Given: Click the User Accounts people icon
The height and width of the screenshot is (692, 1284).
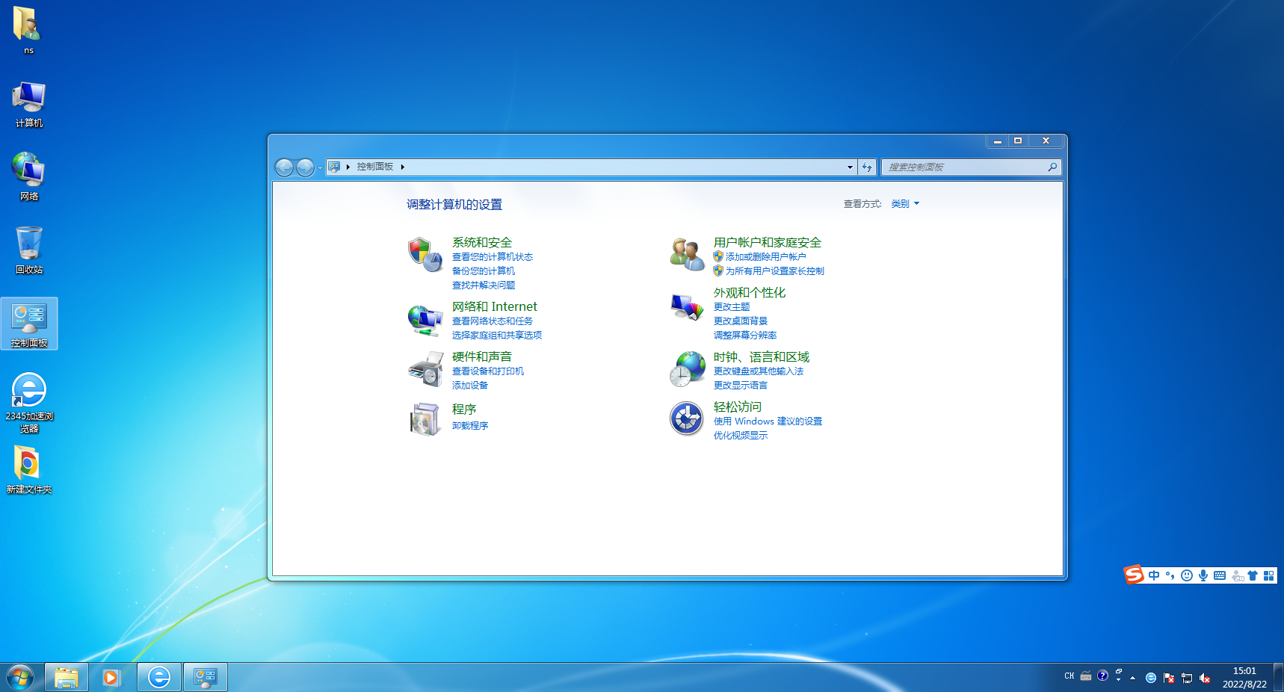Looking at the screenshot, I should click(687, 255).
